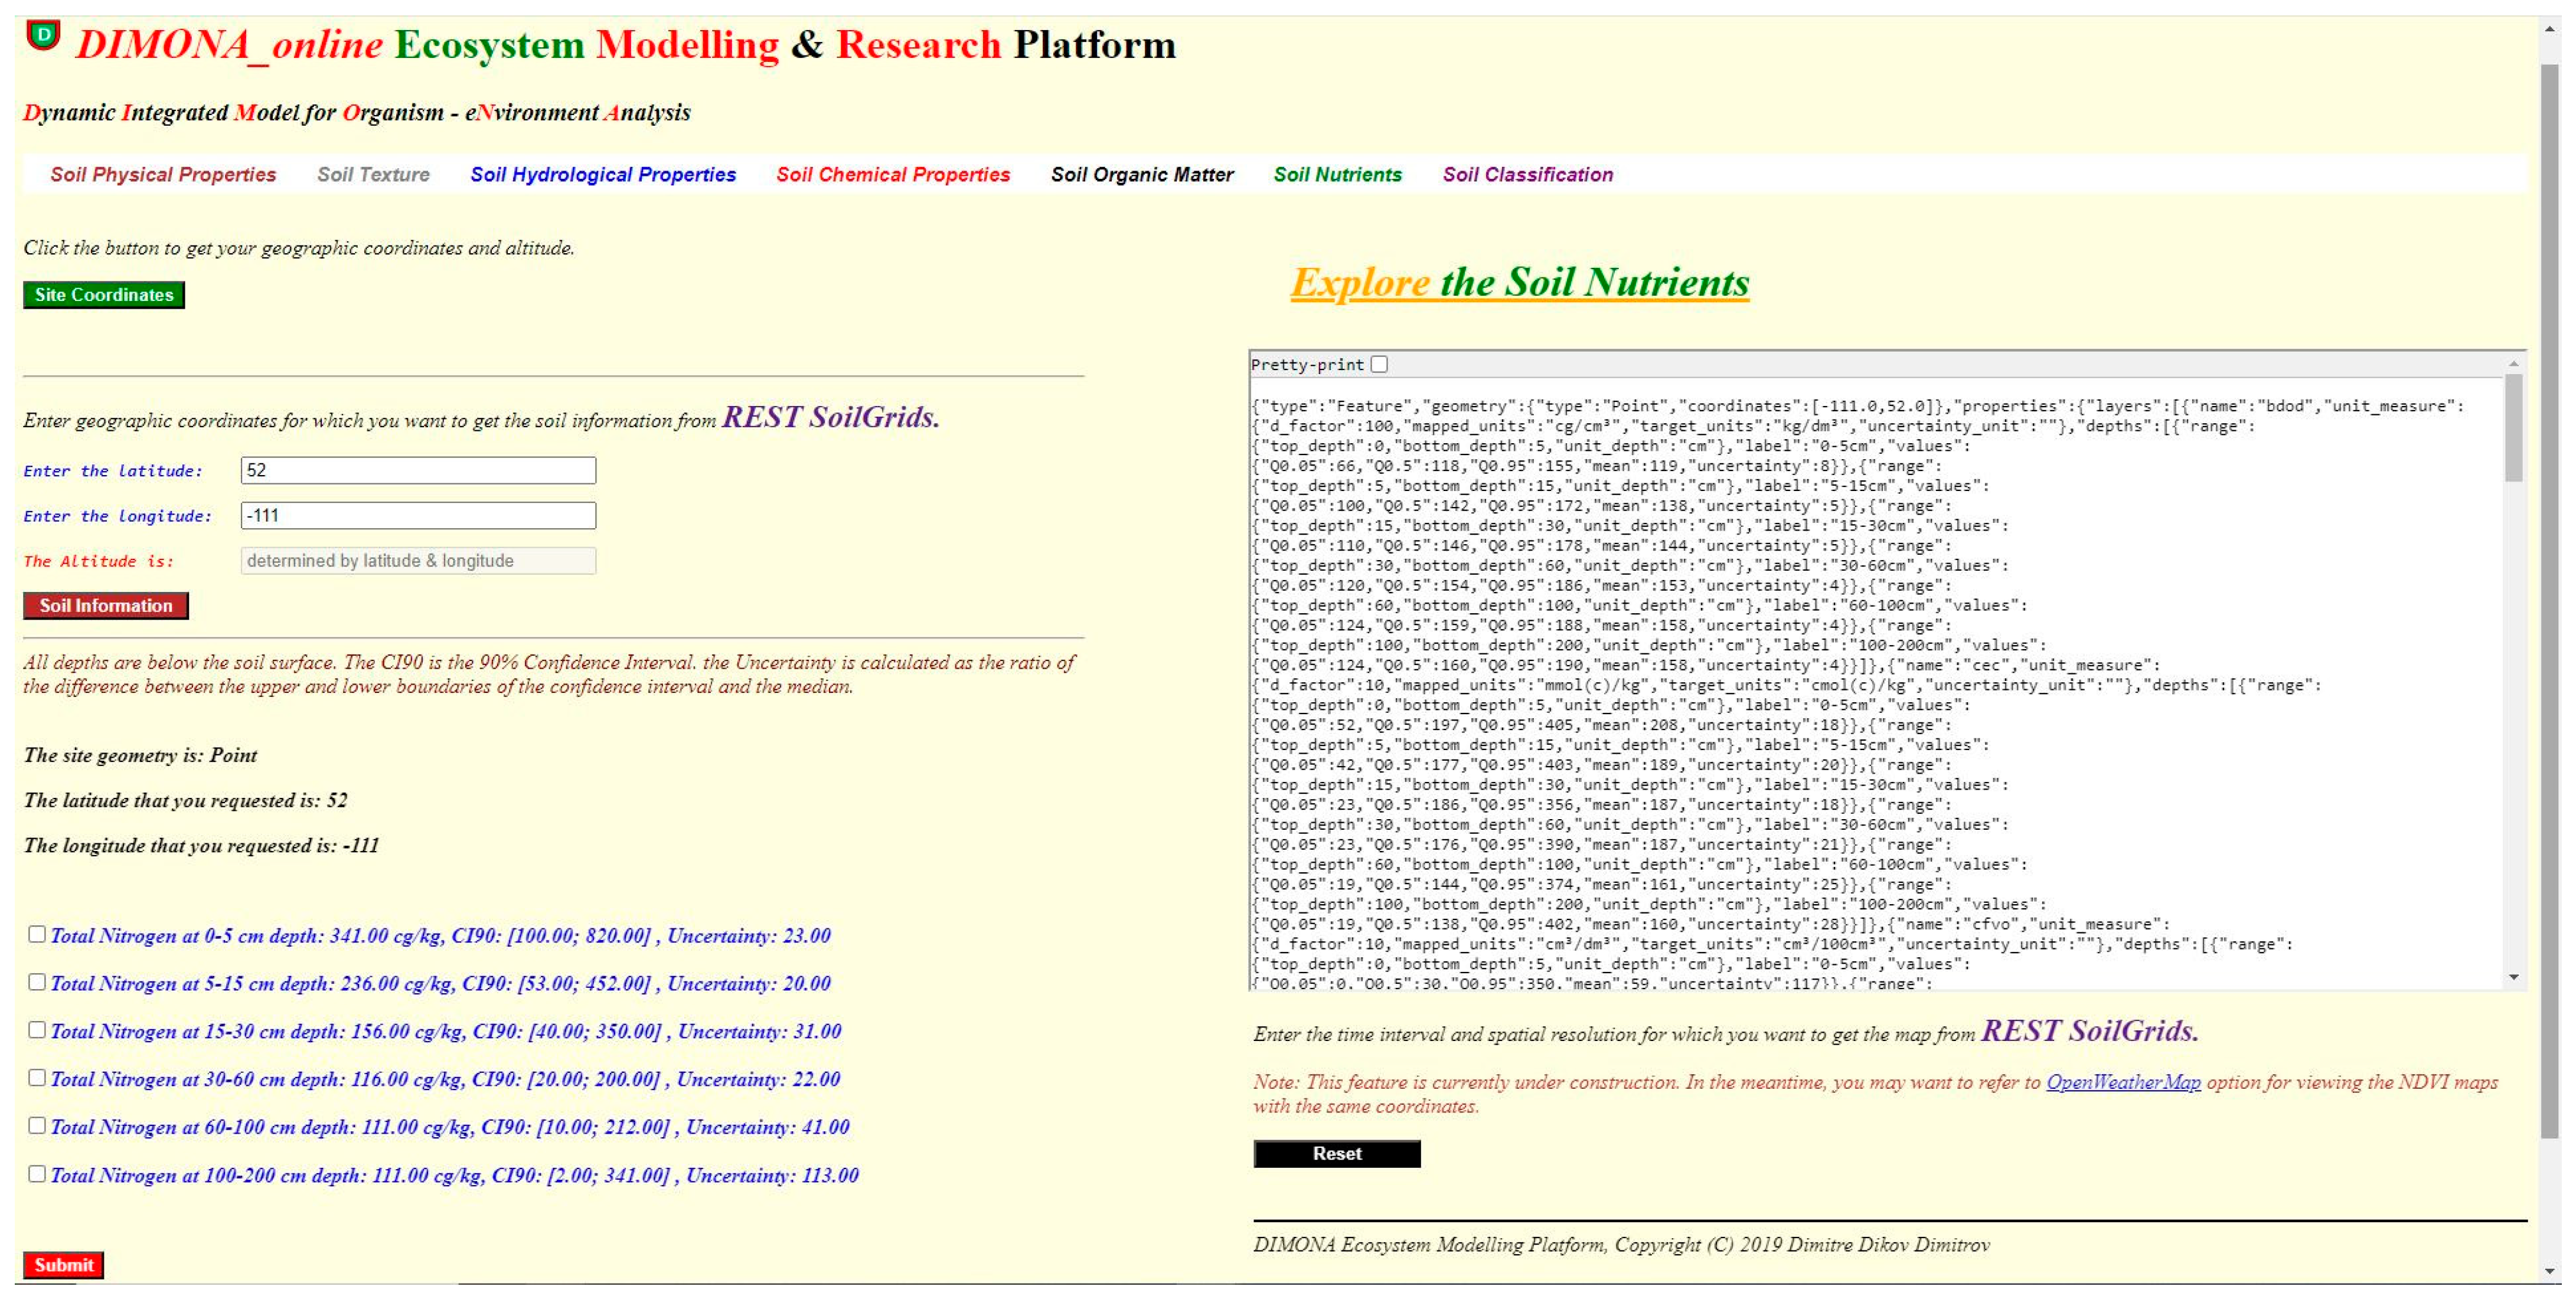
Task: Click 'The site geometry is: Point' text
Action: pyautogui.click(x=140, y=755)
